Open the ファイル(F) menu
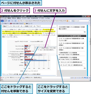The width and height of the screenshot is (91, 94). pyautogui.click(x=4, y=18)
